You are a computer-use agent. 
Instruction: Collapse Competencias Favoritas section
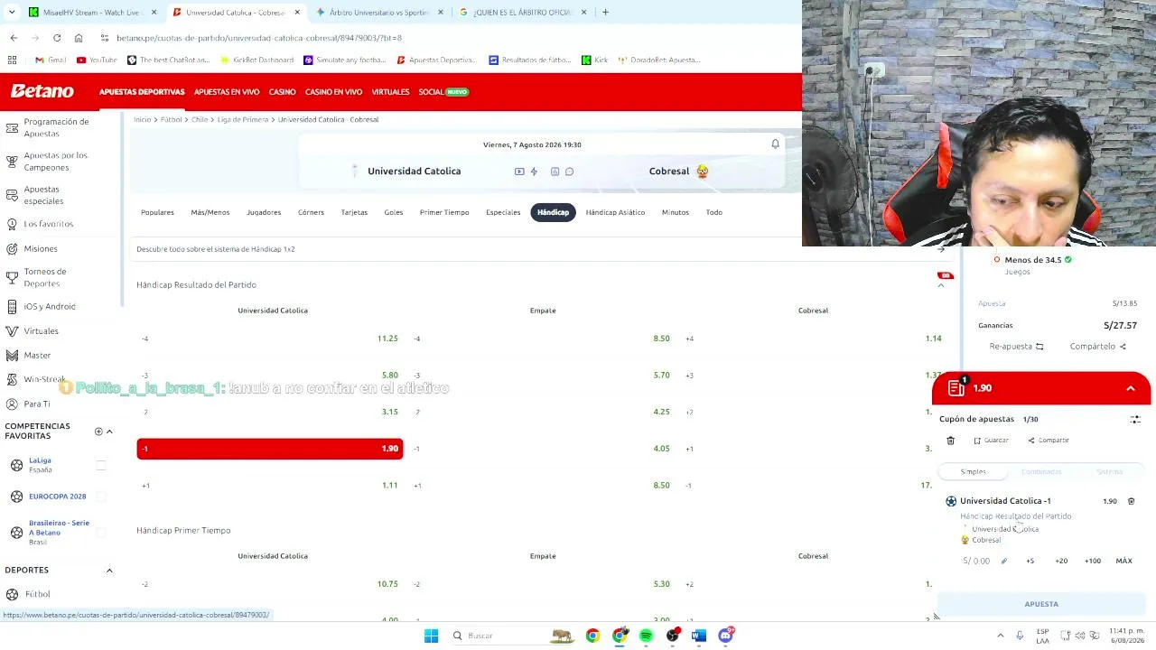109,432
